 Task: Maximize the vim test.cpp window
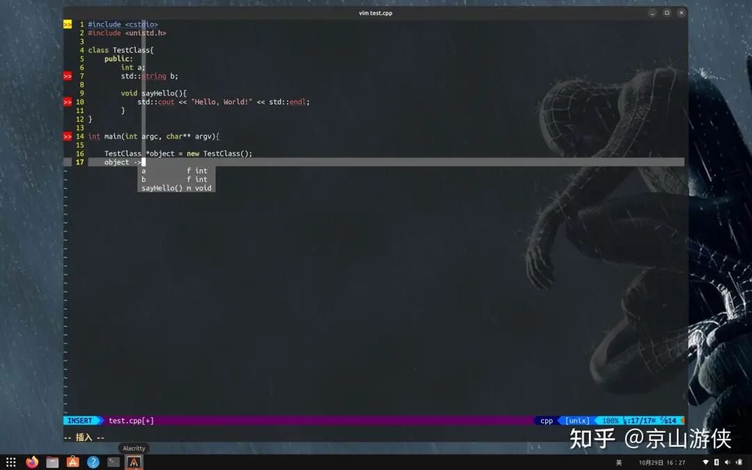coord(666,13)
